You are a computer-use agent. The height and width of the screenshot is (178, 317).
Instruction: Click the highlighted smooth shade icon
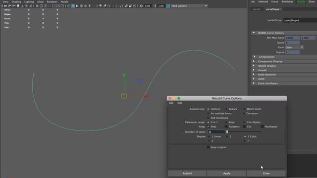point(73,6)
